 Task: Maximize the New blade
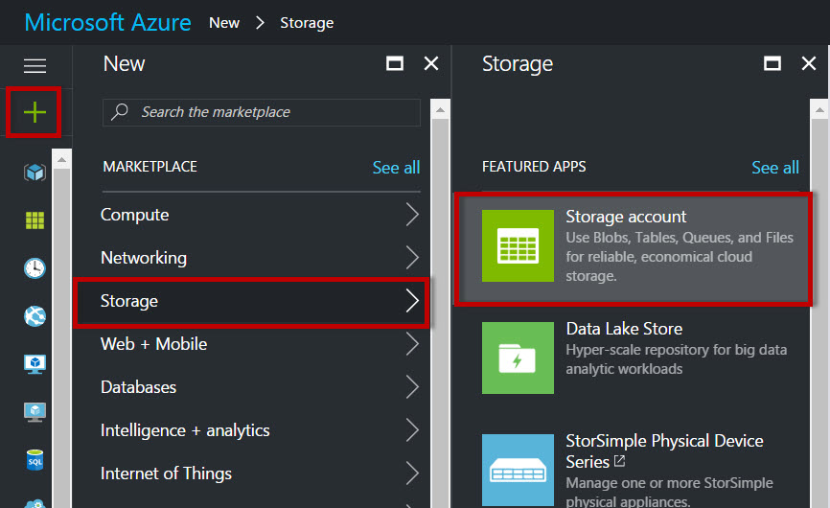click(395, 63)
